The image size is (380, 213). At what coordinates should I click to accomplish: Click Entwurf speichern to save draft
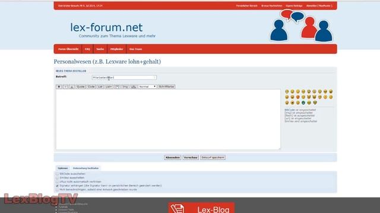tap(213, 157)
